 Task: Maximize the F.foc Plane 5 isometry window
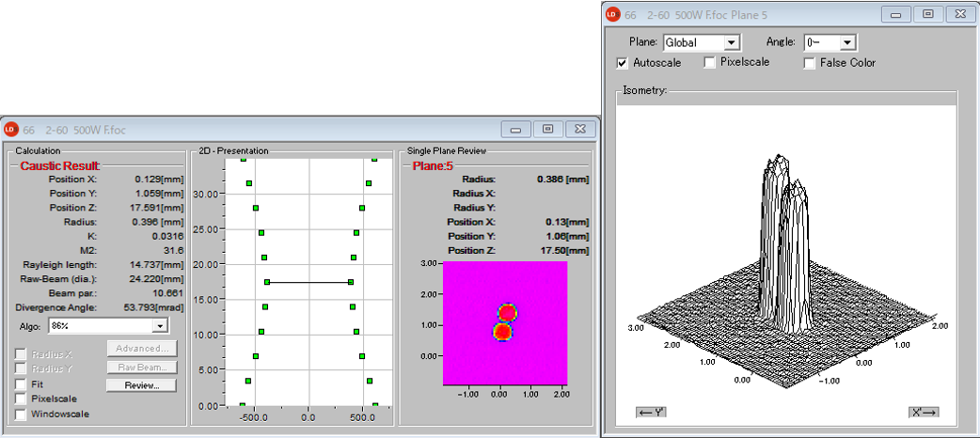click(928, 14)
